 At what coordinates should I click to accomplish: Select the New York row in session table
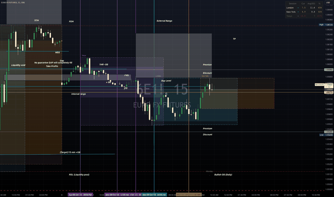point(304,12)
